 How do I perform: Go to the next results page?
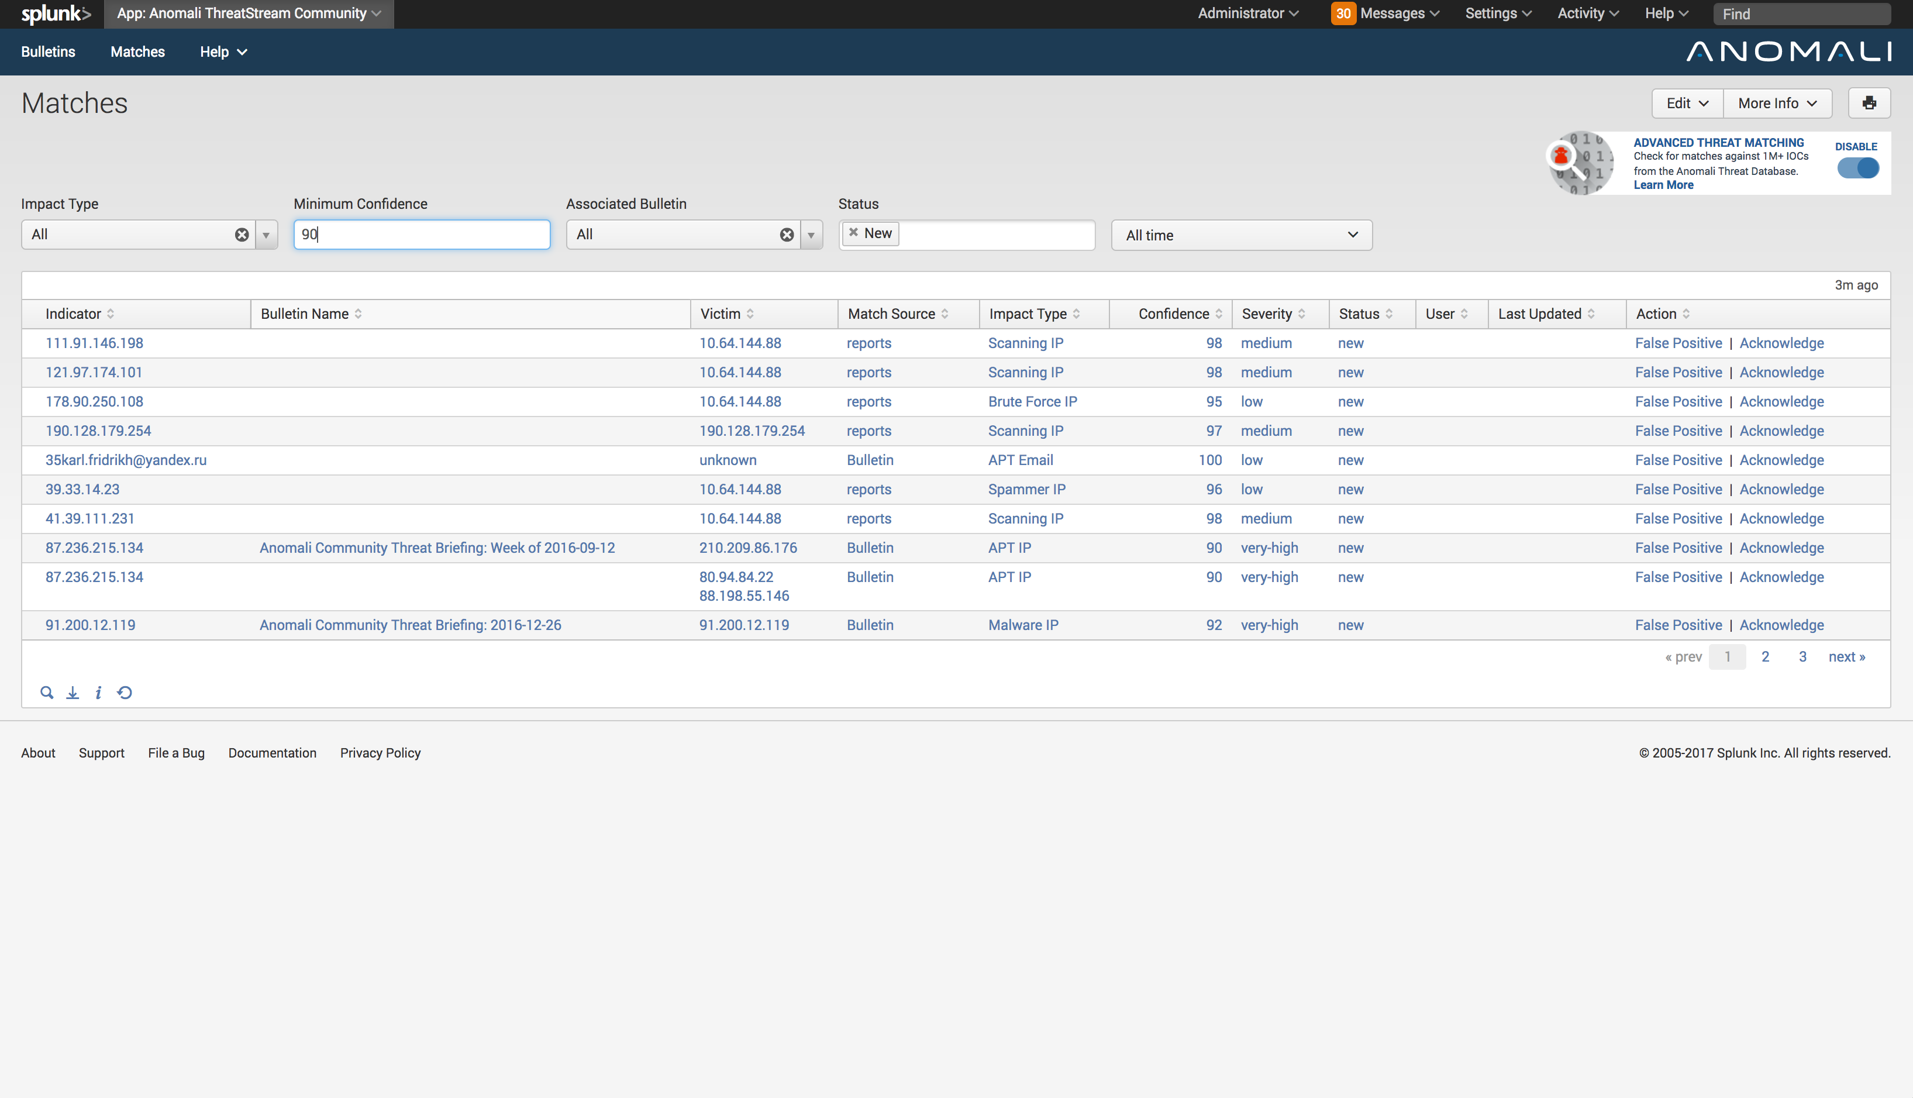click(x=1847, y=656)
